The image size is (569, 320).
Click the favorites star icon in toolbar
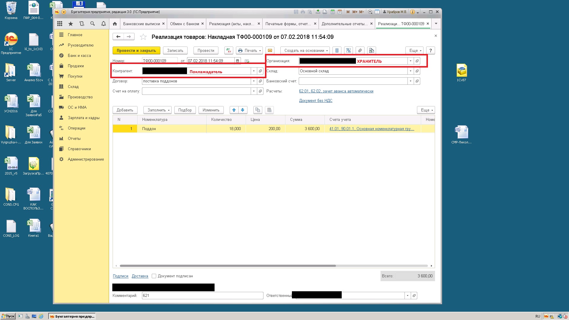pos(71,24)
